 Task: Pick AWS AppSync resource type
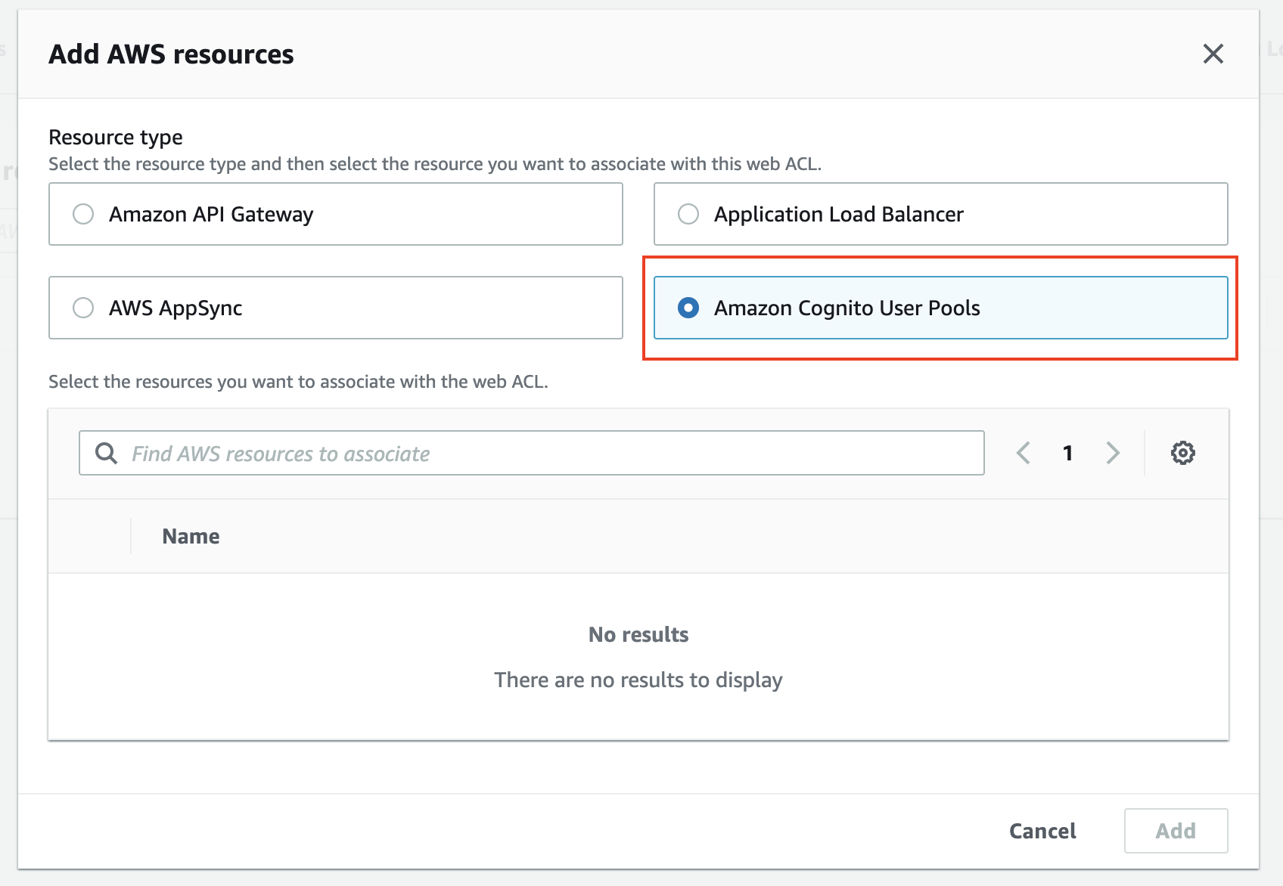[x=336, y=308]
